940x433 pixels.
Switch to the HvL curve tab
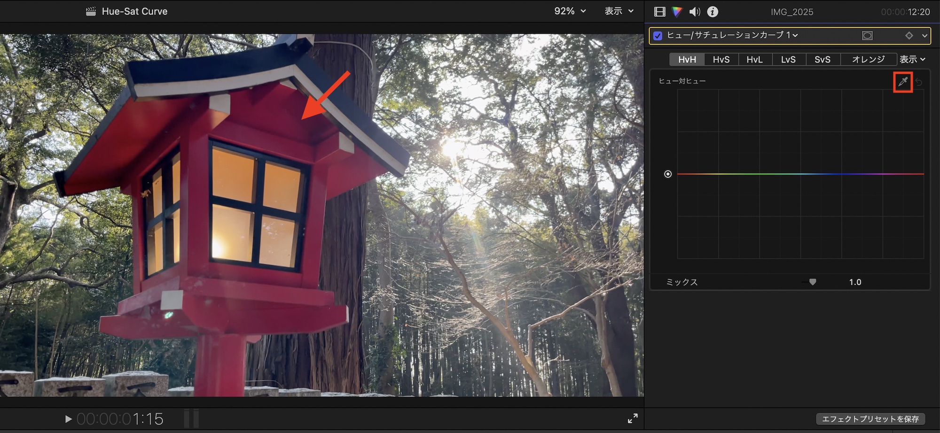click(755, 60)
